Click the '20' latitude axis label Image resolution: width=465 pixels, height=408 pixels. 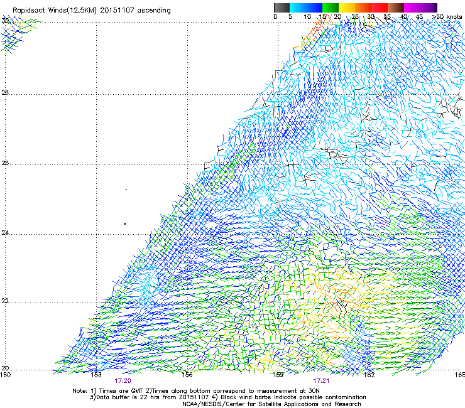click(x=5, y=368)
